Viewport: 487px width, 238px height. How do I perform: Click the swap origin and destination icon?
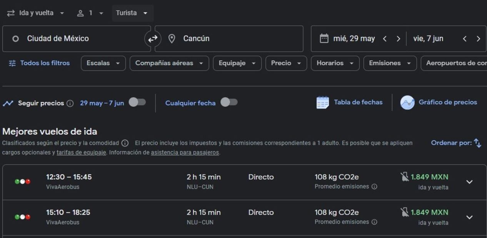(x=153, y=38)
